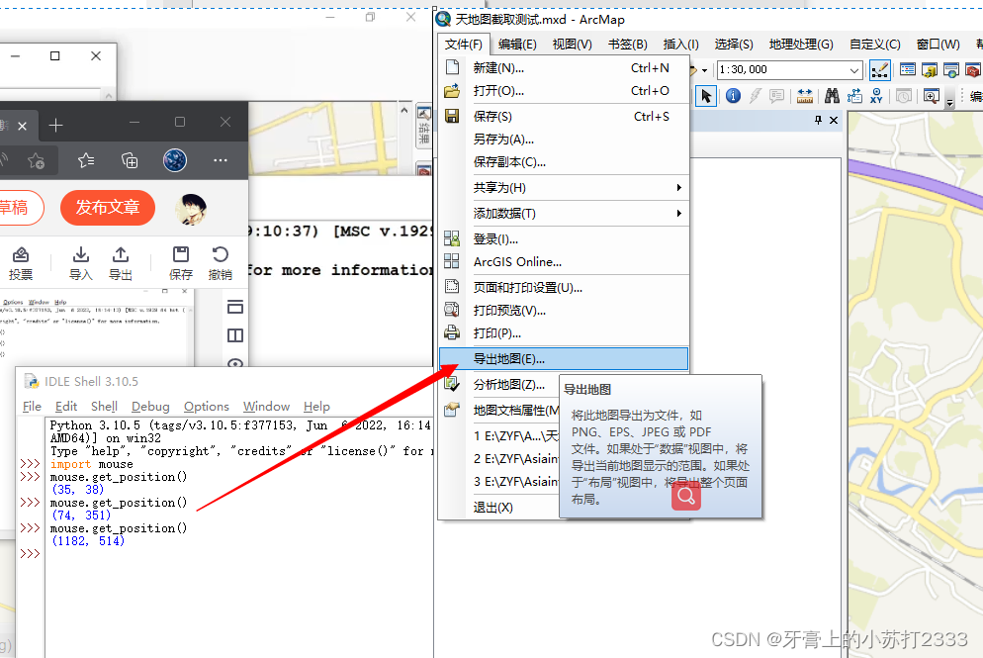Click the Time Slider clock icon
The width and height of the screenshot is (983, 658).
point(903,96)
